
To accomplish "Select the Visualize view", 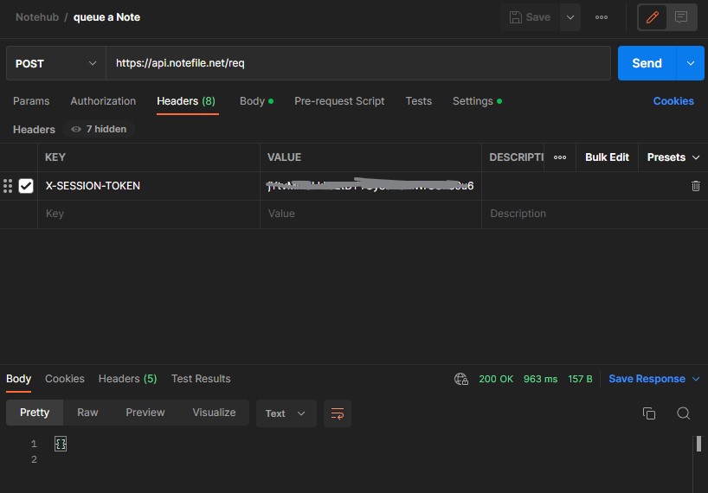I will [x=214, y=413].
